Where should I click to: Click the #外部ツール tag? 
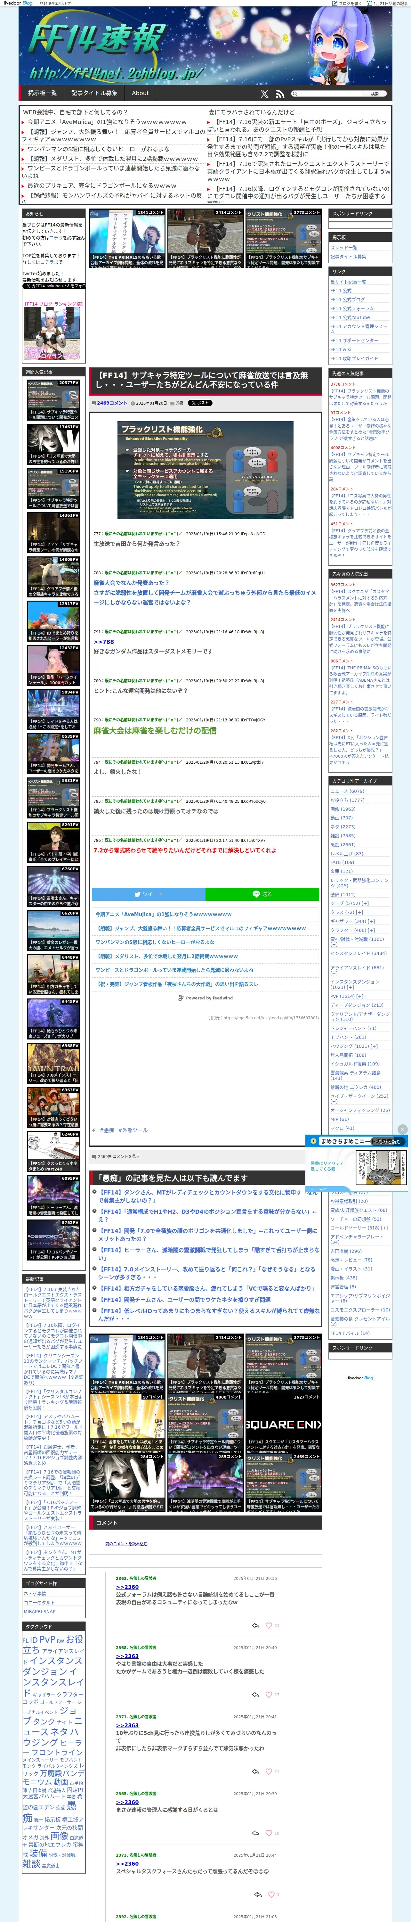point(133,1130)
